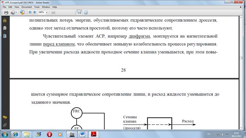Click the Сечение клапана label
The height and width of the screenshot is (138, 246).
coord(130,119)
